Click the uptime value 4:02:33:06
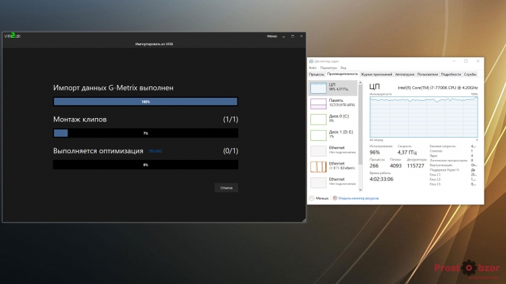The image size is (506, 284). (381, 179)
